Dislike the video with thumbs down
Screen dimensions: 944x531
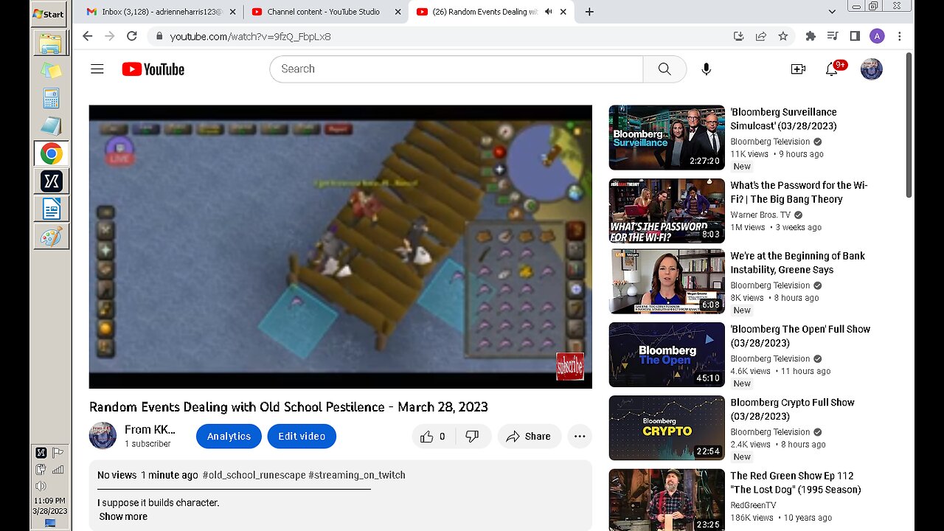tap(472, 437)
